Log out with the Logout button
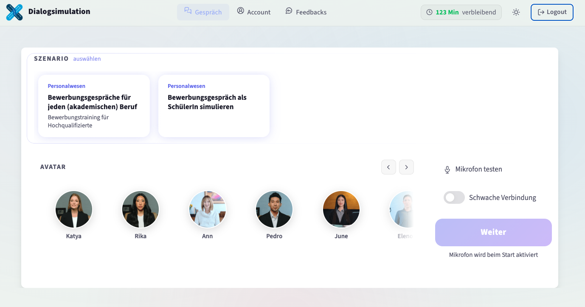The height and width of the screenshot is (307, 585). click(552, 12)
